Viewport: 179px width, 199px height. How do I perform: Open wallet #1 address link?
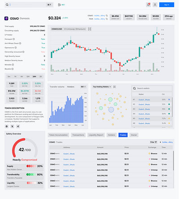pyautogui.click(x=144, y=99)
